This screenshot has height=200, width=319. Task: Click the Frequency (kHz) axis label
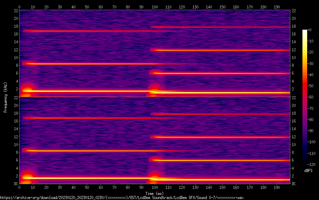[5, 97]
